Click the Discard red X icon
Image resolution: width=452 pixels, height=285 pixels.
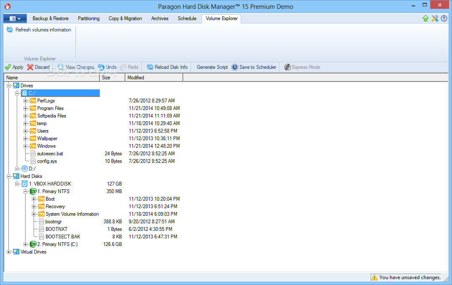[30, 67]
